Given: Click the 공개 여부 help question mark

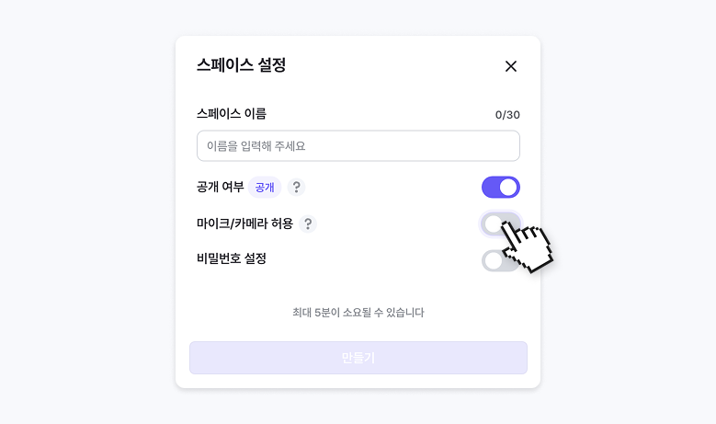Looking at the screenshot, I should point(296,188).
